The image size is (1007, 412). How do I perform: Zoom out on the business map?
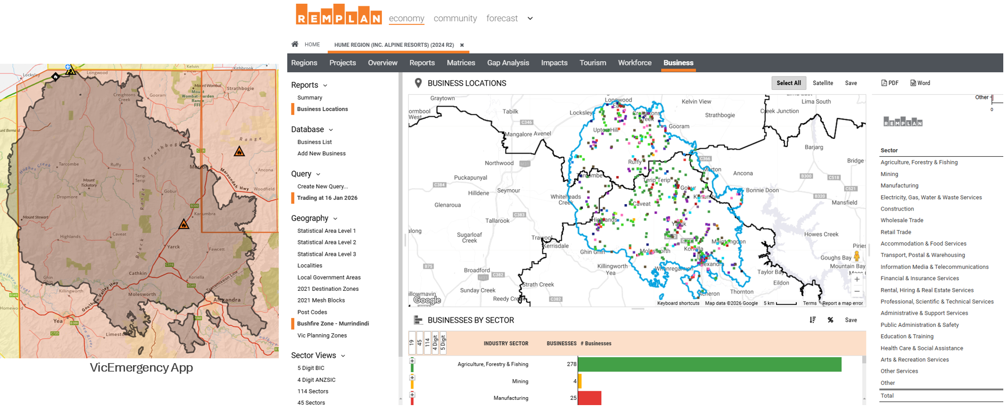856,291
